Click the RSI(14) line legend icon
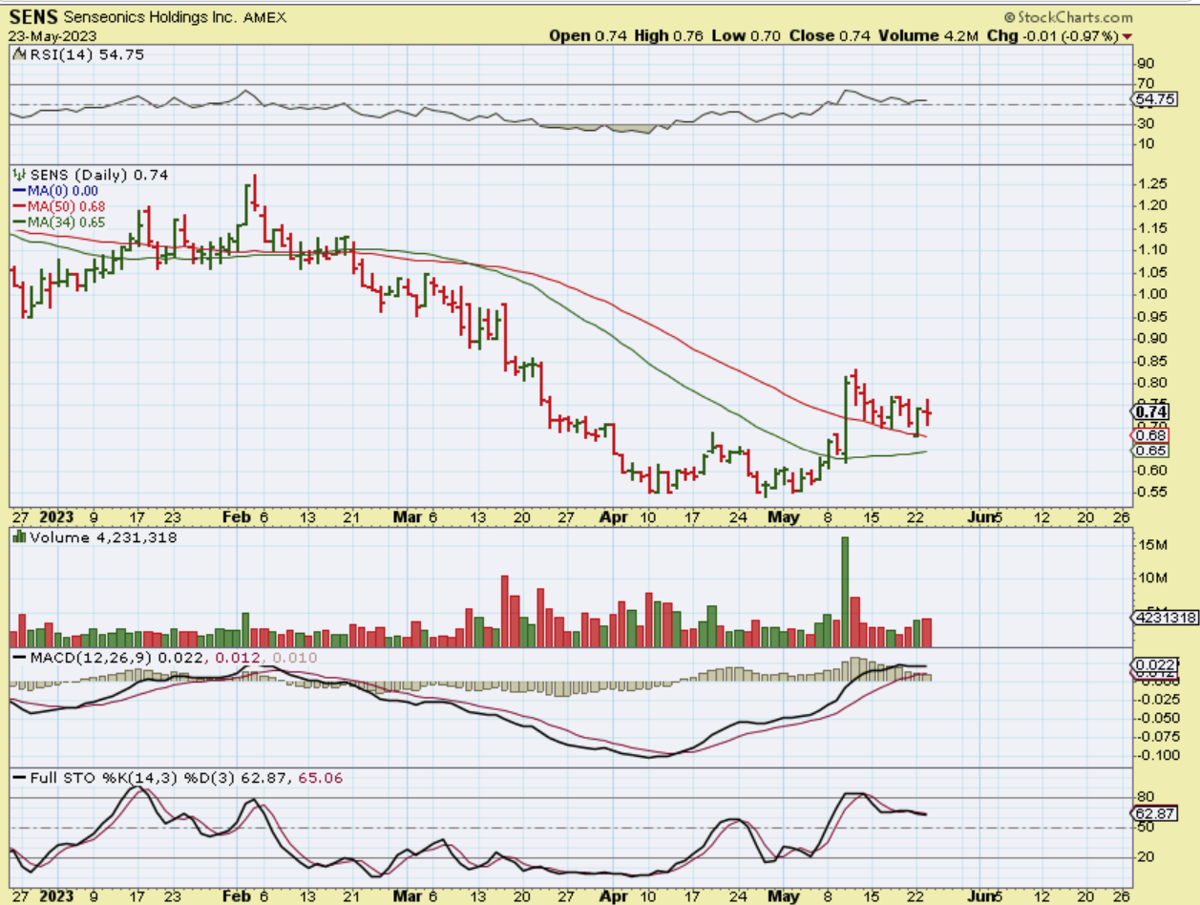 click(x=19, y=55)
